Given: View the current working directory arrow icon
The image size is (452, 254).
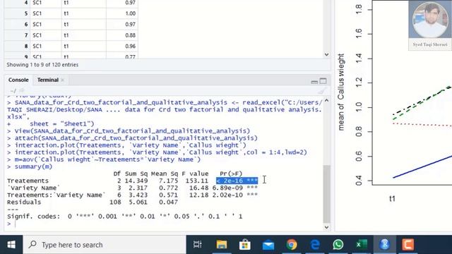Looking at the screenshot, I should (22, 91).
